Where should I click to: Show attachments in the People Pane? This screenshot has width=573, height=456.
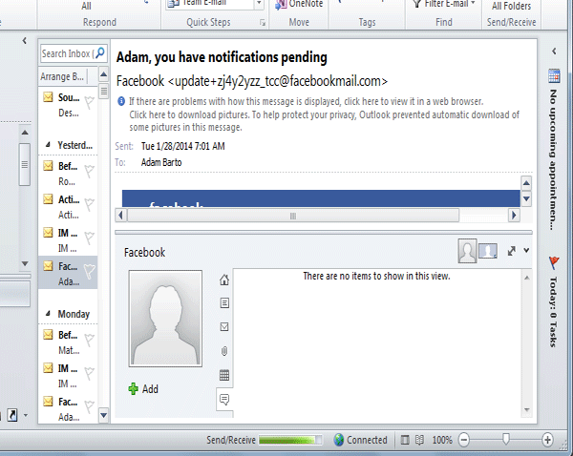pos(224,351)
